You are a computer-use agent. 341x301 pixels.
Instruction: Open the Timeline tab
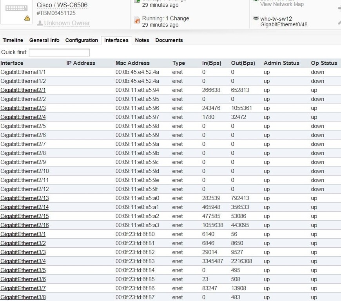tap(13, 40)
